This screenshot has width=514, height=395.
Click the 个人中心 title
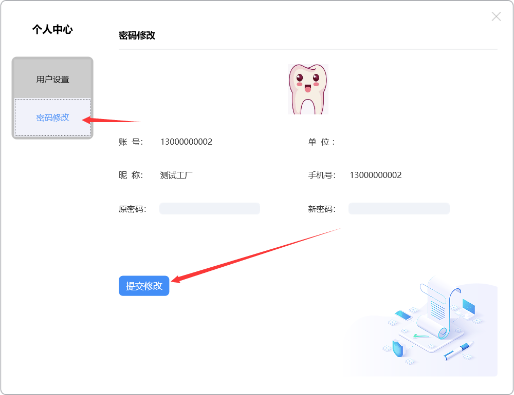[x=52, y=29]
